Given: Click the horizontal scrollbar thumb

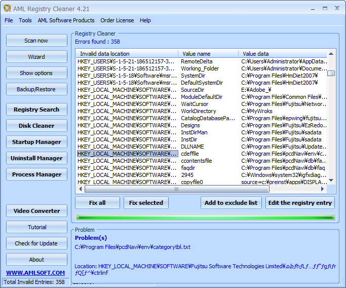Looking at the screenshot, I should tap(177, 189).
